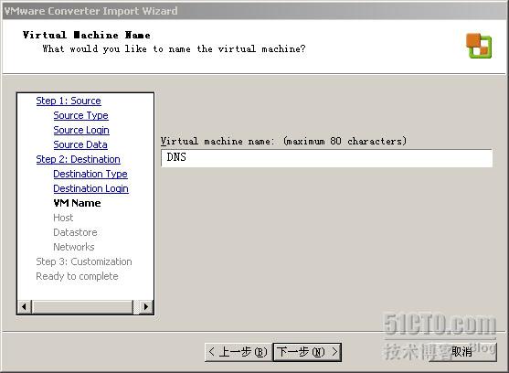Go to Source Type step
Viewport: 509px width, 373px height.
tap(80, 115)
